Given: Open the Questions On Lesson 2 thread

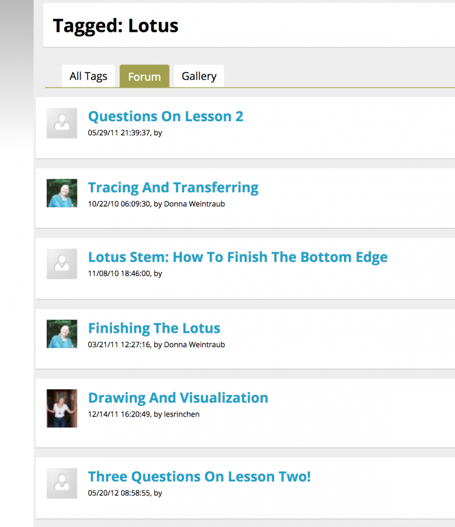Looking at the screenshot, I should tap(166, 117).
